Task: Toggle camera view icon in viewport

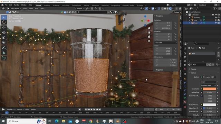Action: [x=149, y=37]
